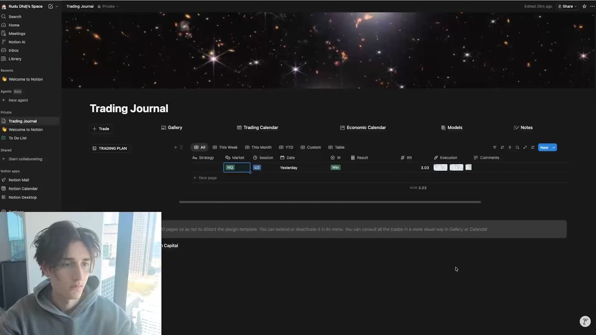Open the To Do List page

17,138
